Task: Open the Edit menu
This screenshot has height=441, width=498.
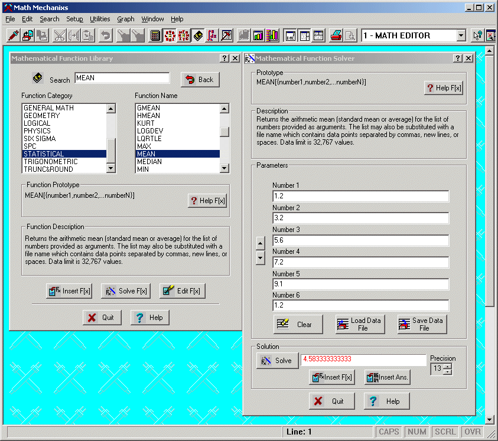Action: [x=27, y=19]
